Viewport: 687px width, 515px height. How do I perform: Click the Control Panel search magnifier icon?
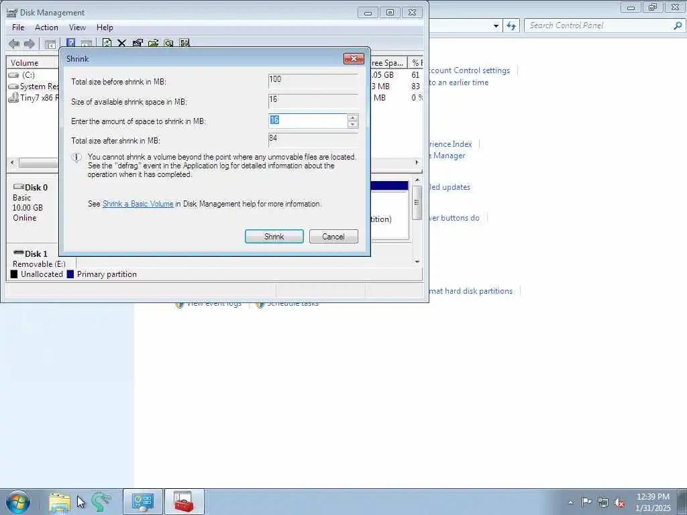(x=678, y=25)
